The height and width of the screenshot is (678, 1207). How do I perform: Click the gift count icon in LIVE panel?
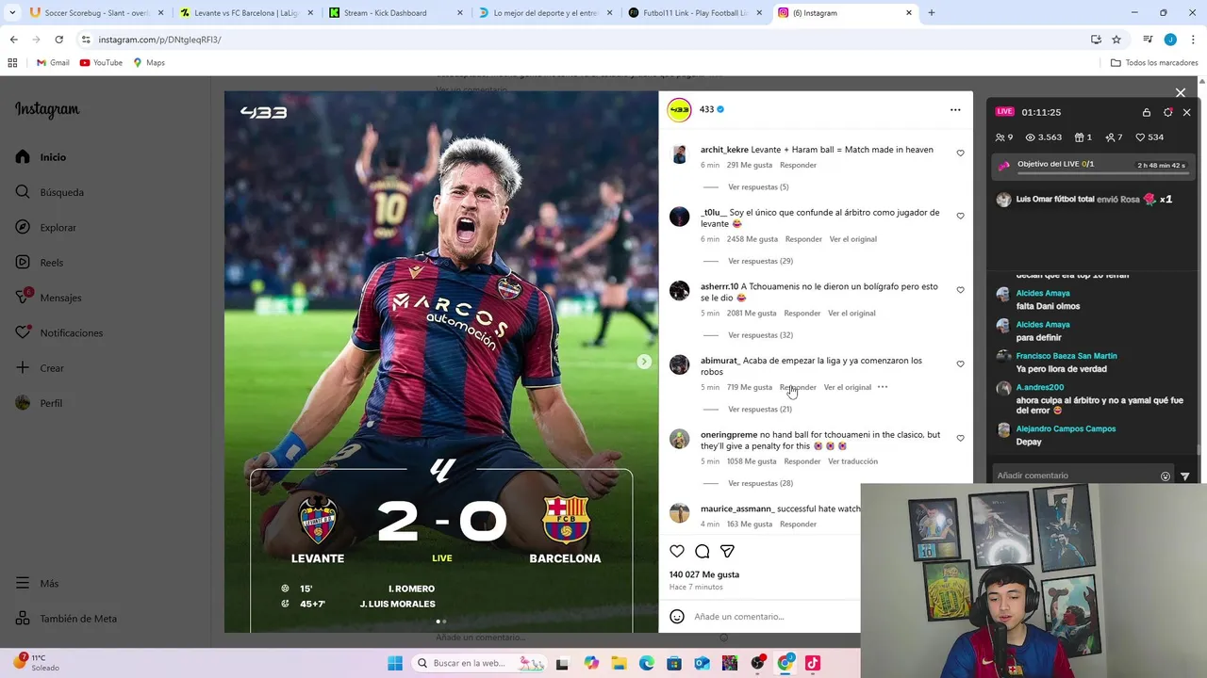[1083, 137]
